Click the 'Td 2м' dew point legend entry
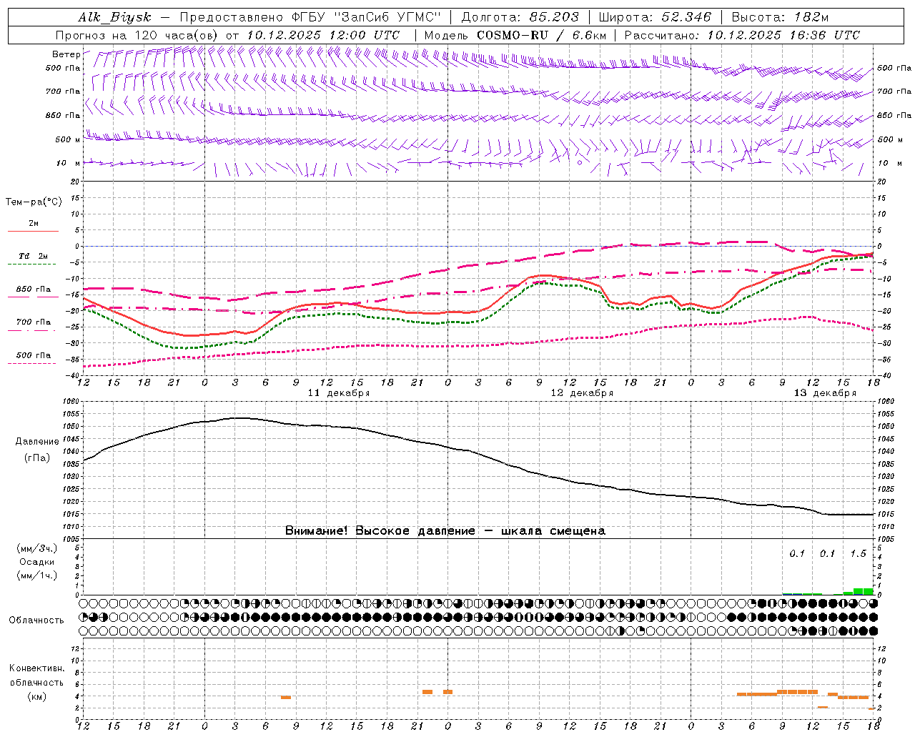Image resolution: width=915 pixels, height=732 pixels. 34,256
